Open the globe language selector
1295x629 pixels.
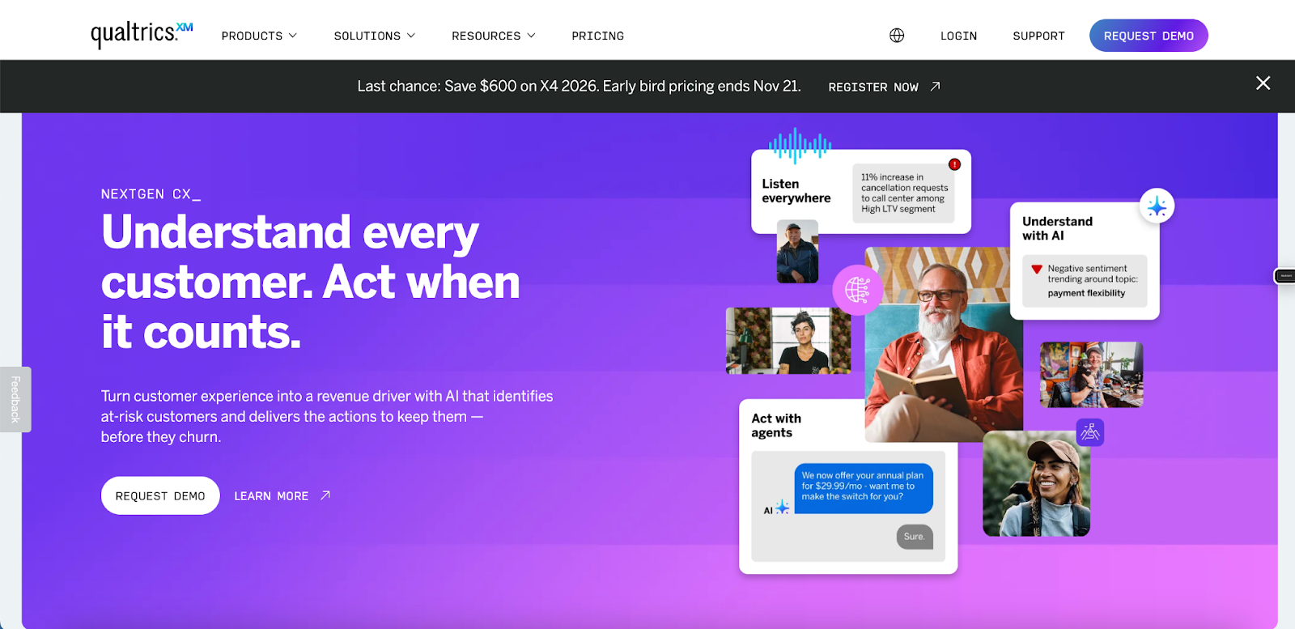point(897,36)
